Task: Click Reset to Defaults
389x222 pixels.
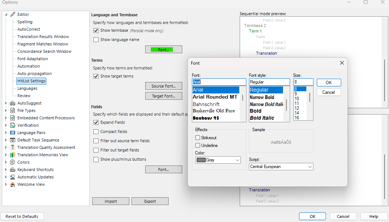Action: click(x=22, y=216)
